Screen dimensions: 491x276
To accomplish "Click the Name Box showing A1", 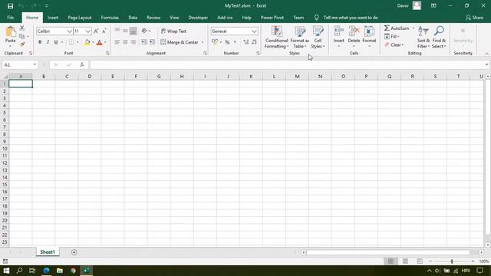I will point(17,64).
